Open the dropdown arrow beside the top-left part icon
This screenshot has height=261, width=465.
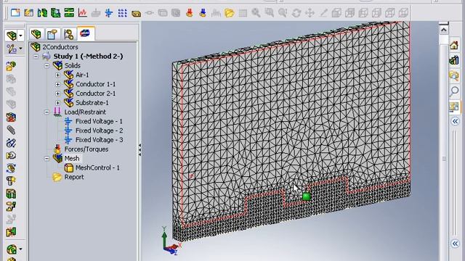click(x=20, y=36)
